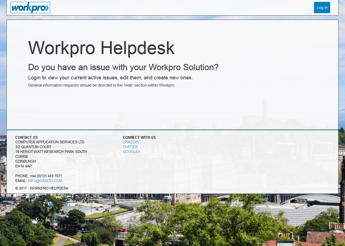
Task: Open the TWITTER link
Action: point(130,147)
